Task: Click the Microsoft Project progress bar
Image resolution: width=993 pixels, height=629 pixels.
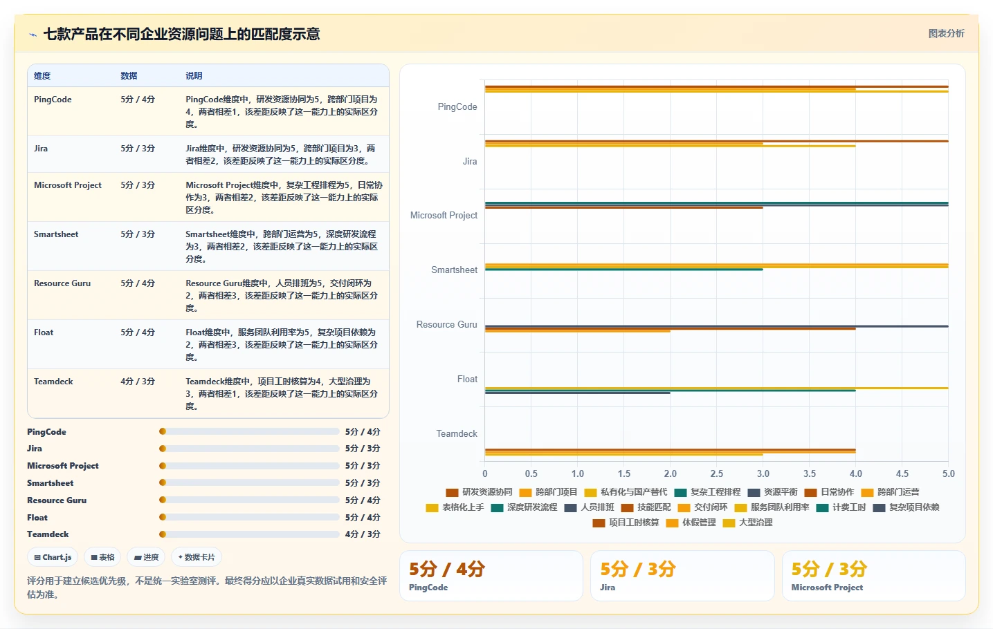Action: [x=249, y=466]
